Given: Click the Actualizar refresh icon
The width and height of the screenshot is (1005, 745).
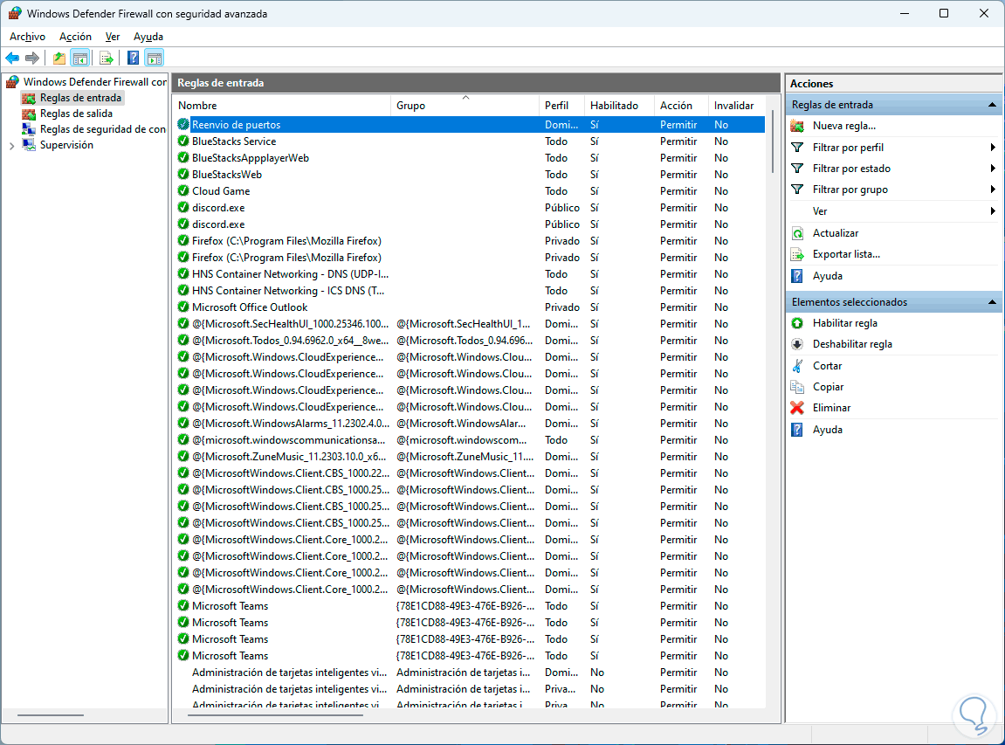Looking at the screenshot, I should click(797, 233).
